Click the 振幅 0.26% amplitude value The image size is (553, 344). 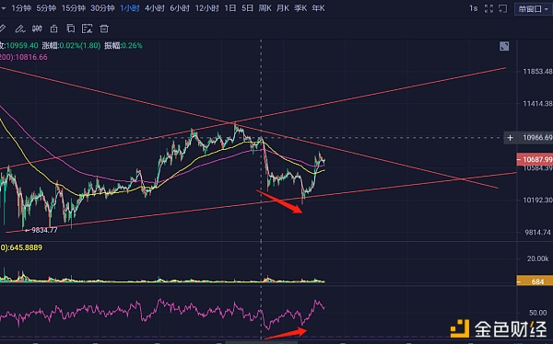click(124, 45)
